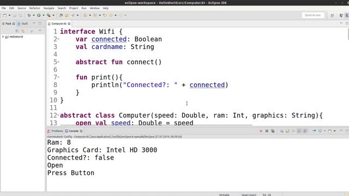Toggle Scroll Lock in the console
Screen dimensions: 349x196
[x=287, y=131]
